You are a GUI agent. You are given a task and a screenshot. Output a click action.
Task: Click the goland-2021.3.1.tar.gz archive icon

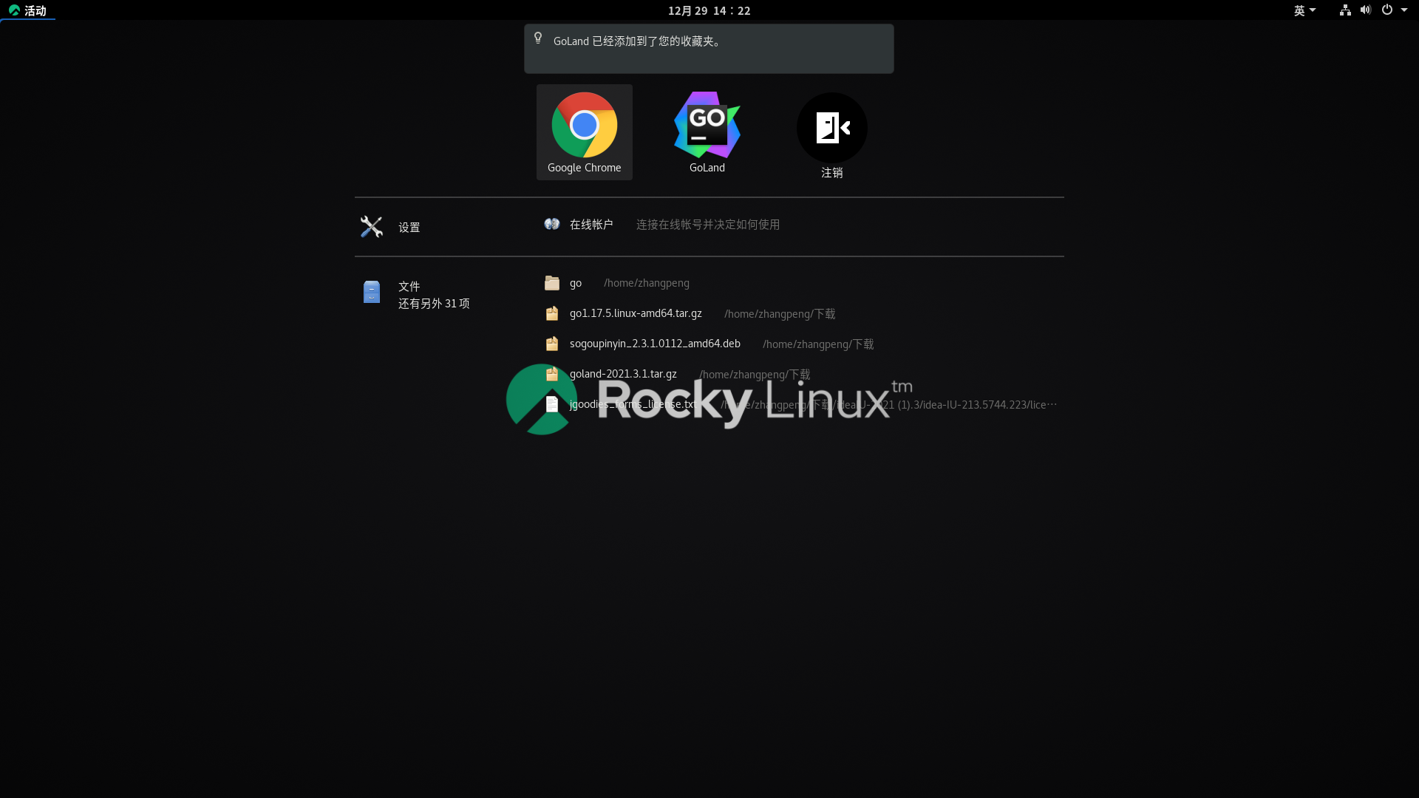[x=552, y=374]
